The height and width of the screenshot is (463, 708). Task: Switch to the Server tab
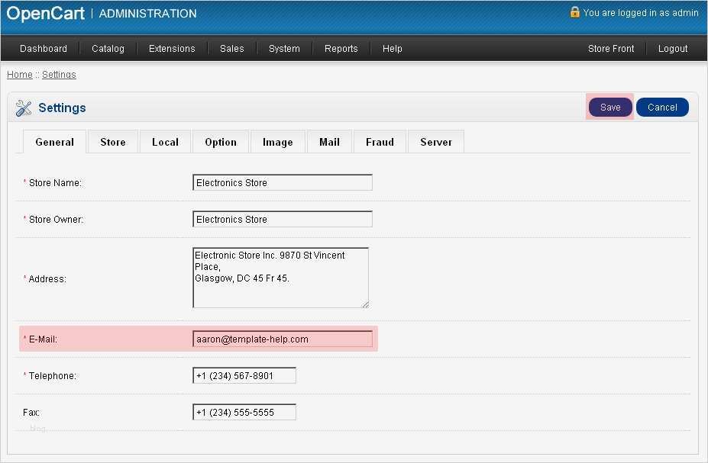tap(436, 142)
